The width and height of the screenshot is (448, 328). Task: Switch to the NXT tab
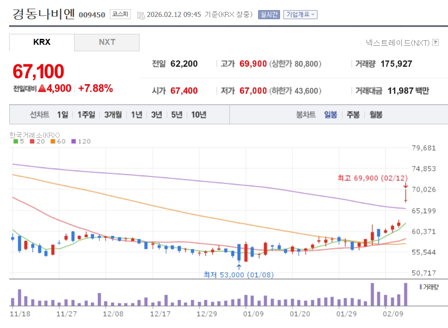click(107, 42)
